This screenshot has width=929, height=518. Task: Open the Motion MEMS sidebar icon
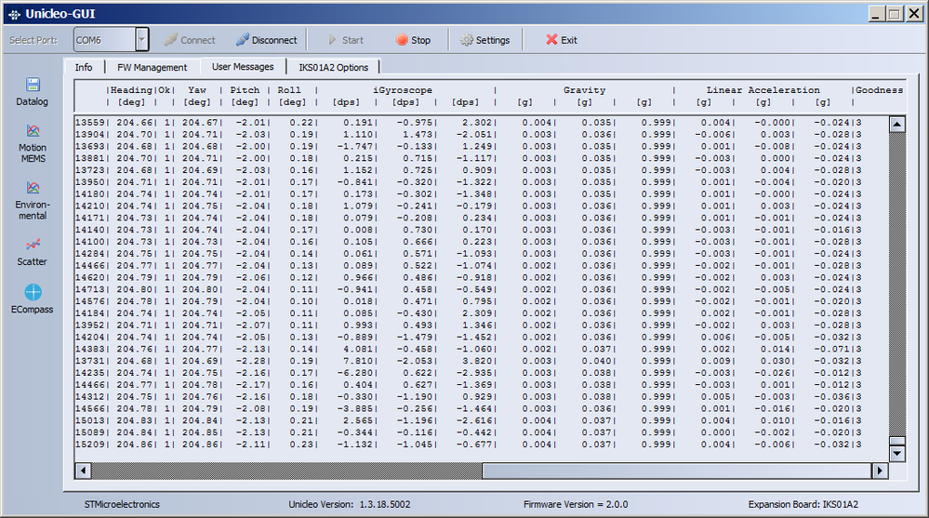click(x=33, y=143)
